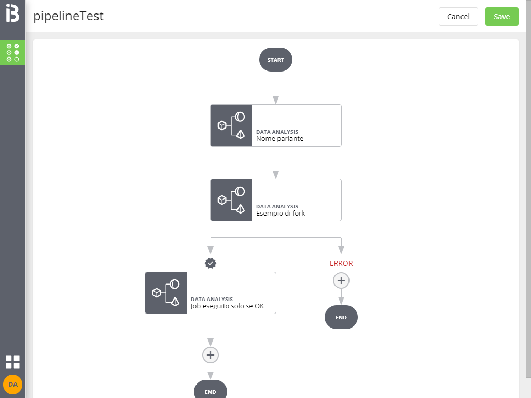Click the plus icon below Job eseguito solo se OK
Image resolution: width=531 pixels, height=398 pixels.
210,355
